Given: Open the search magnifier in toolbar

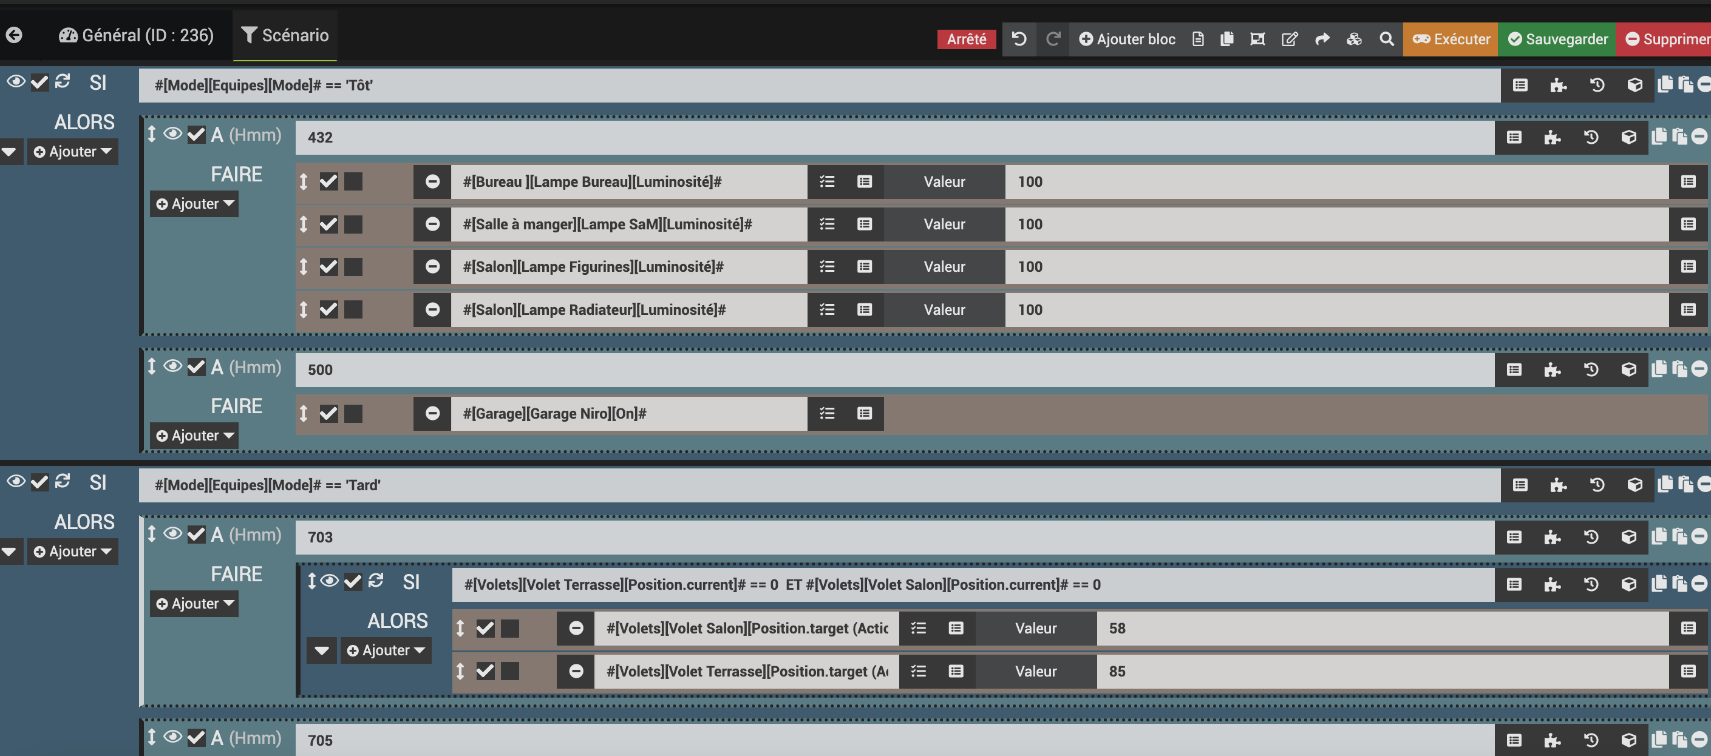Looking at the screenshot, I should coord(1386,39).
